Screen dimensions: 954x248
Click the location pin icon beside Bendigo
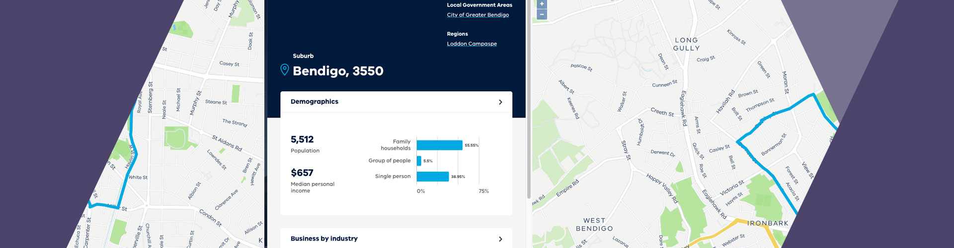285,70
